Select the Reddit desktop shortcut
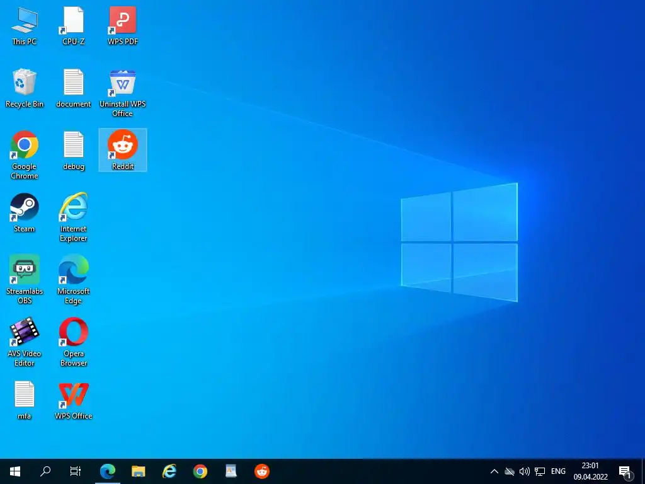 pos(123,150)
